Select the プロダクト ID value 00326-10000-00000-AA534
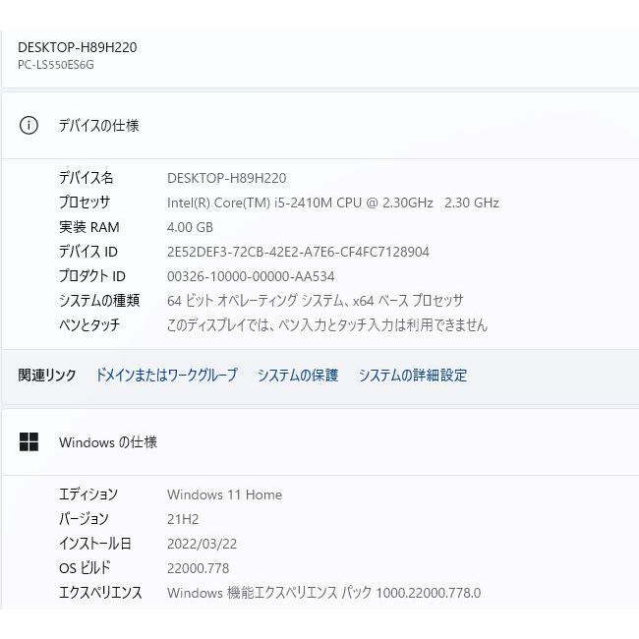 point(251,276)
